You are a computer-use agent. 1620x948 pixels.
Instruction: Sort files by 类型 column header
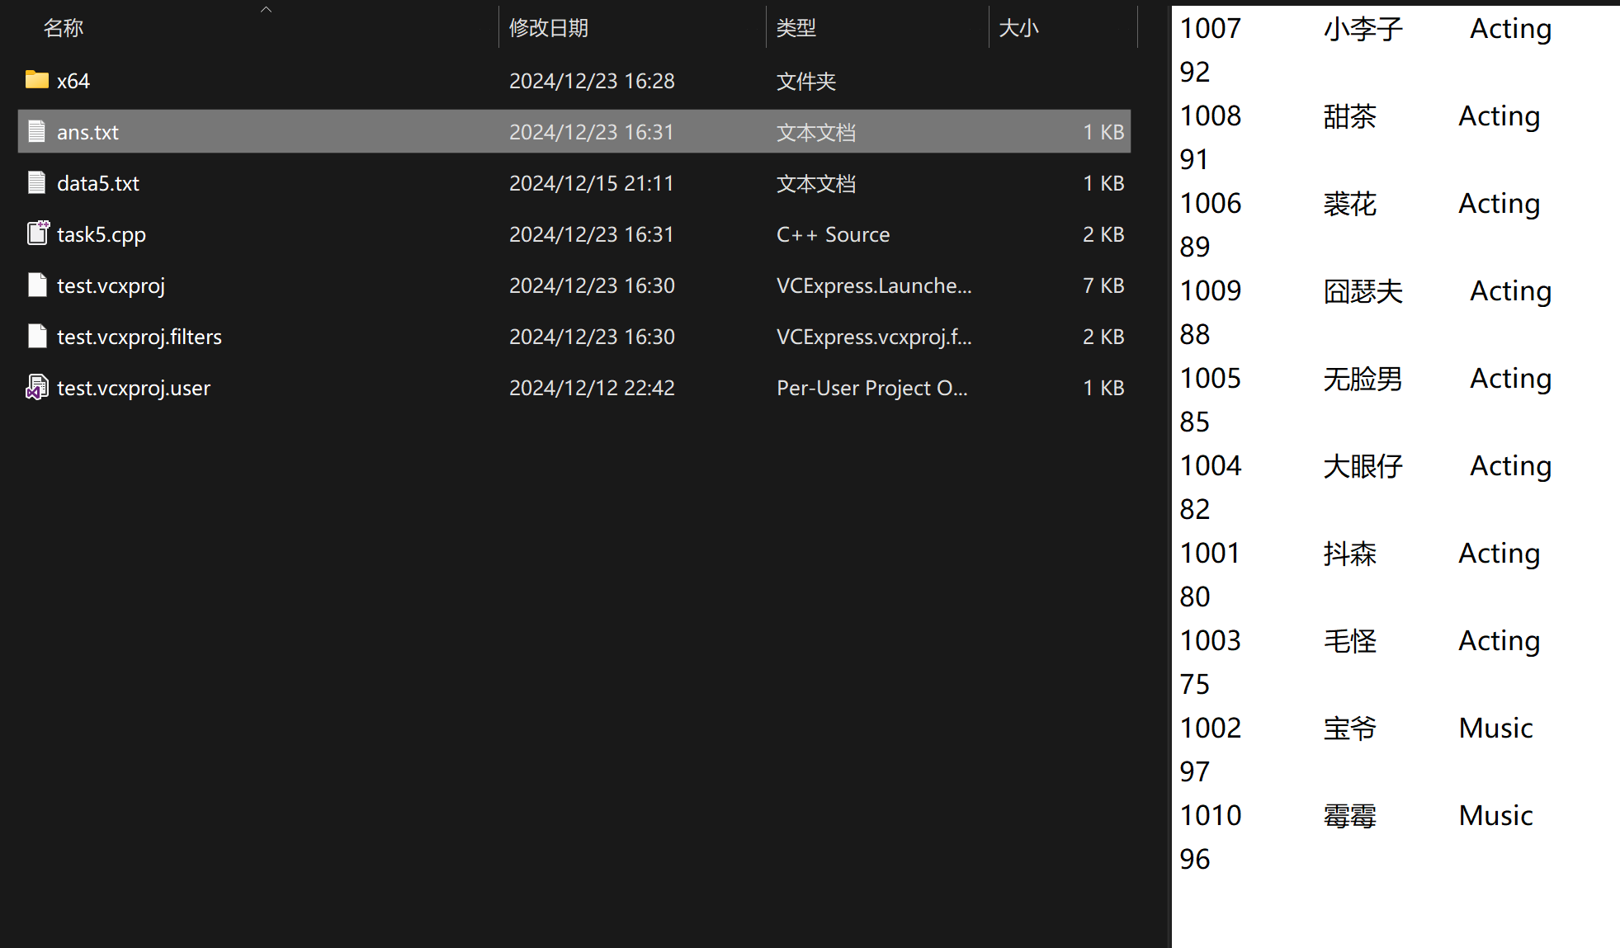coord(796,28)
